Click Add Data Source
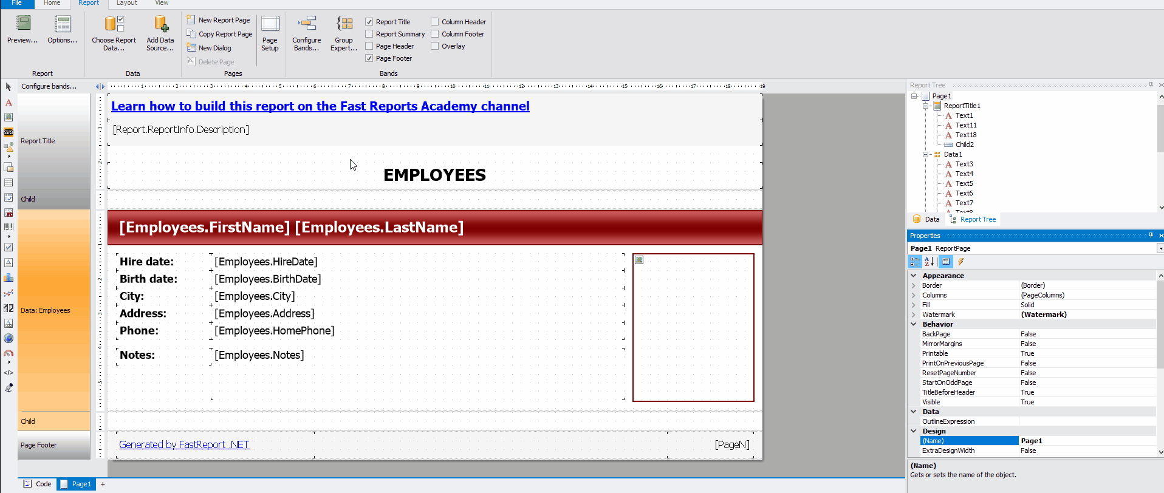Viewport: 1164px width, 493px height. (160, 33)
